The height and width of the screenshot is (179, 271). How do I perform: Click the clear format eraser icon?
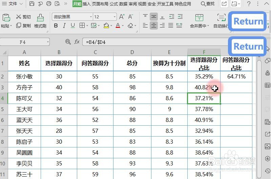click(130, 26)
